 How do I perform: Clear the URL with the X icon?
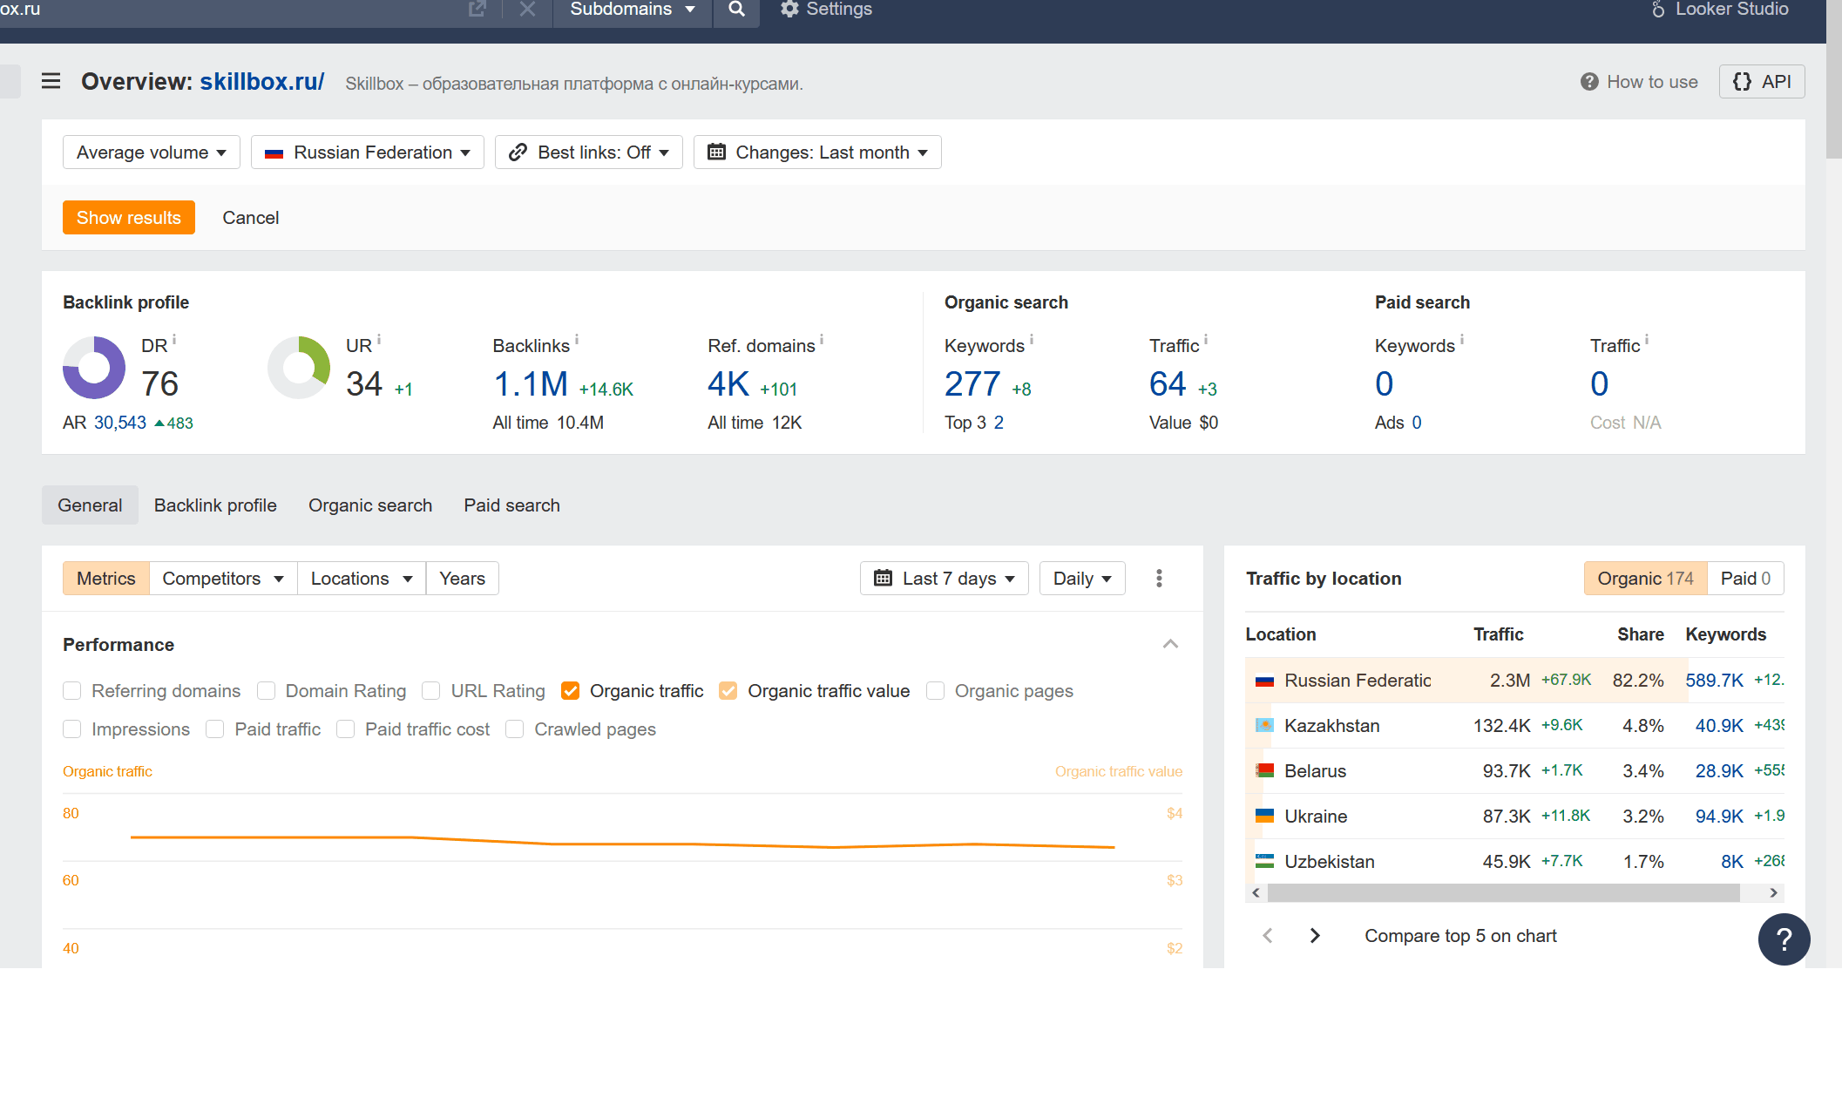[527, 10]
